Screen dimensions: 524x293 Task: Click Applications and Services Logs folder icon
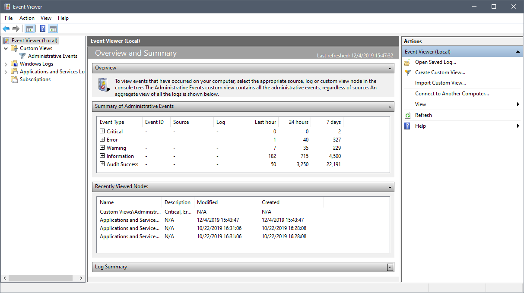(x=14, y=72)
